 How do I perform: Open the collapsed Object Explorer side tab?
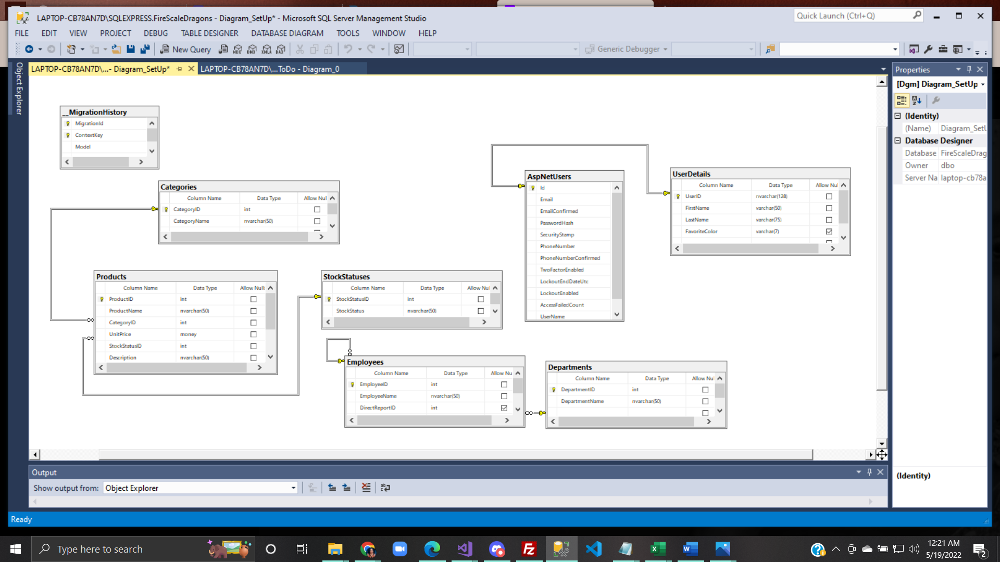19,88
